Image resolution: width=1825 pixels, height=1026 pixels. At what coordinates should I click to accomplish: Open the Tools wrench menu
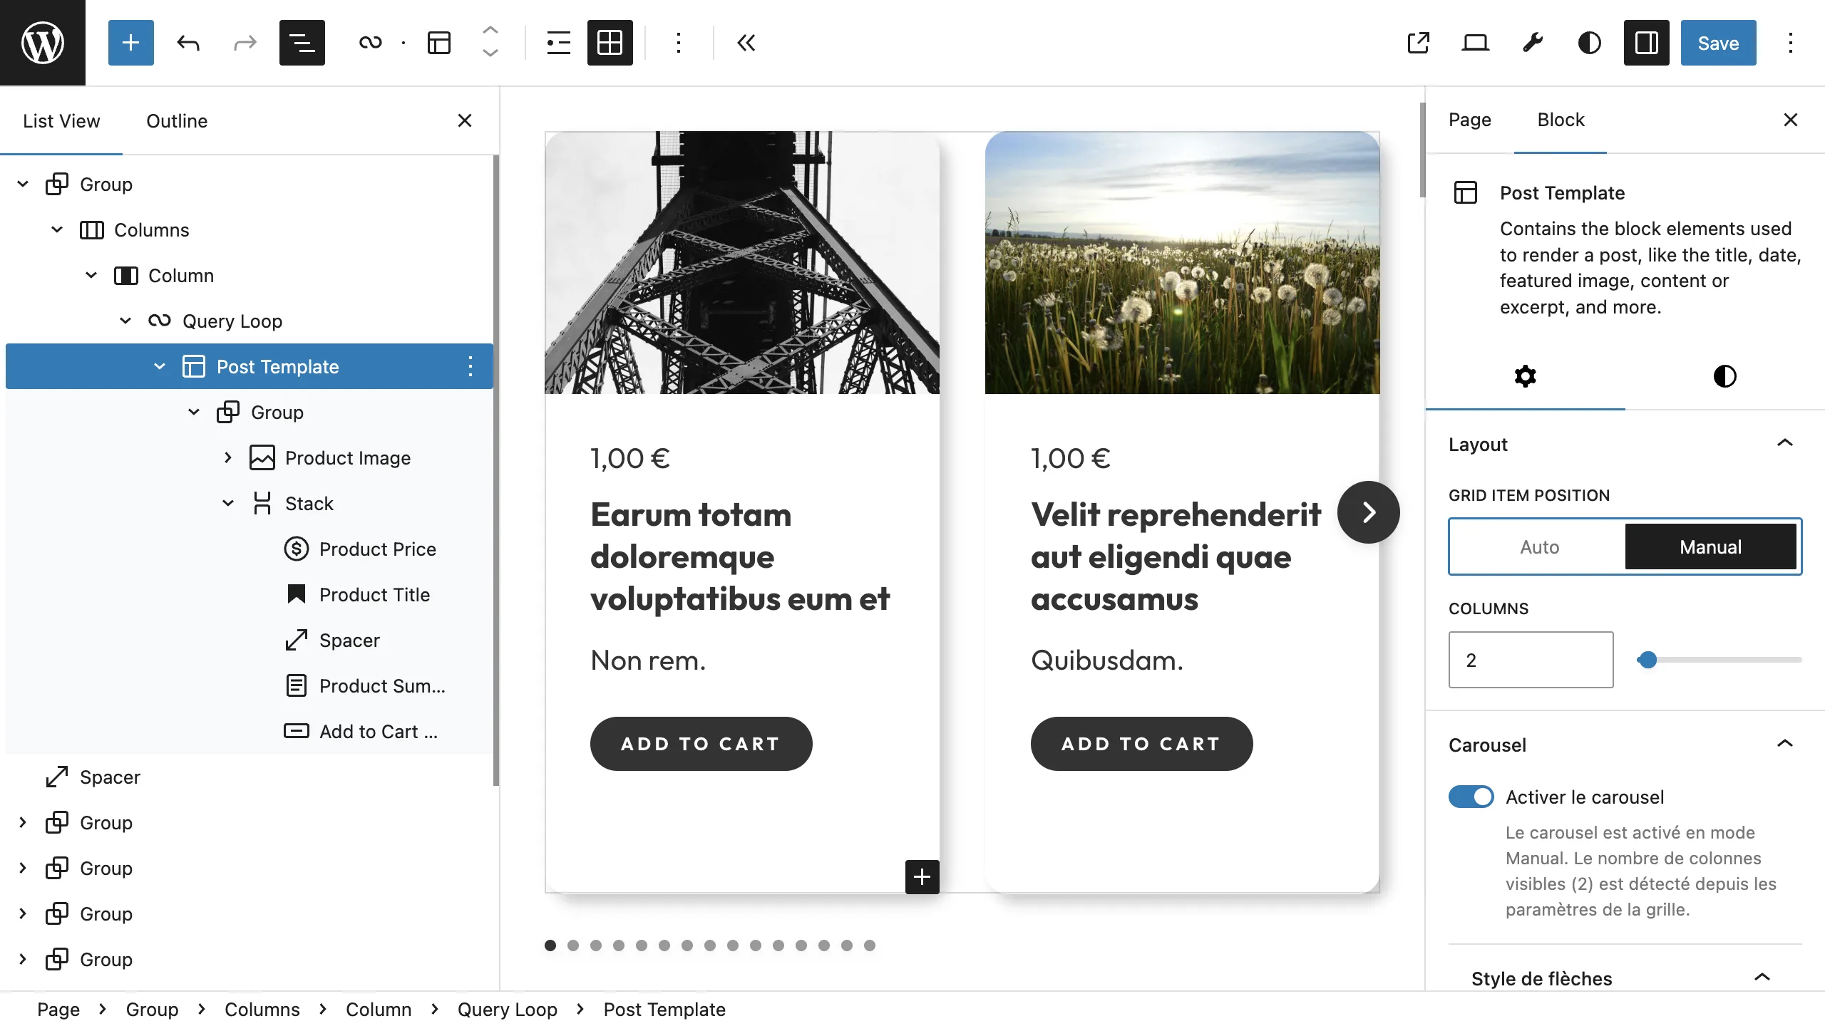[x=1533, y=43]
